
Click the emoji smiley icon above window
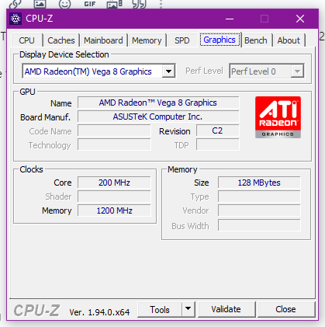(x=64, y=4)
